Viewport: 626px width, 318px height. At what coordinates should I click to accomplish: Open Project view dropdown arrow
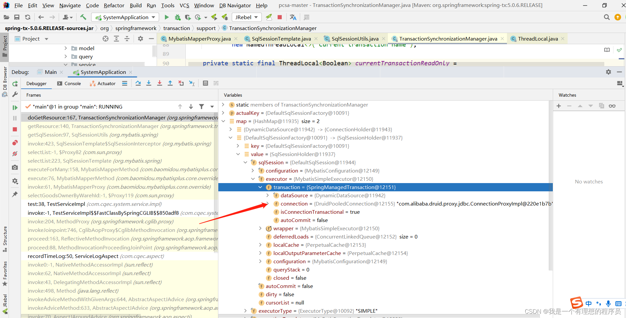(x=47, y=39)
